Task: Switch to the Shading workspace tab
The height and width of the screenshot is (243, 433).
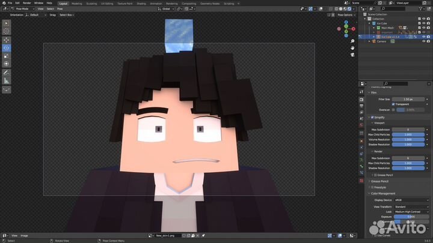Action: (141, 4)
